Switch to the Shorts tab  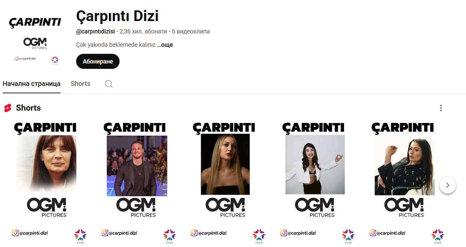81,84
